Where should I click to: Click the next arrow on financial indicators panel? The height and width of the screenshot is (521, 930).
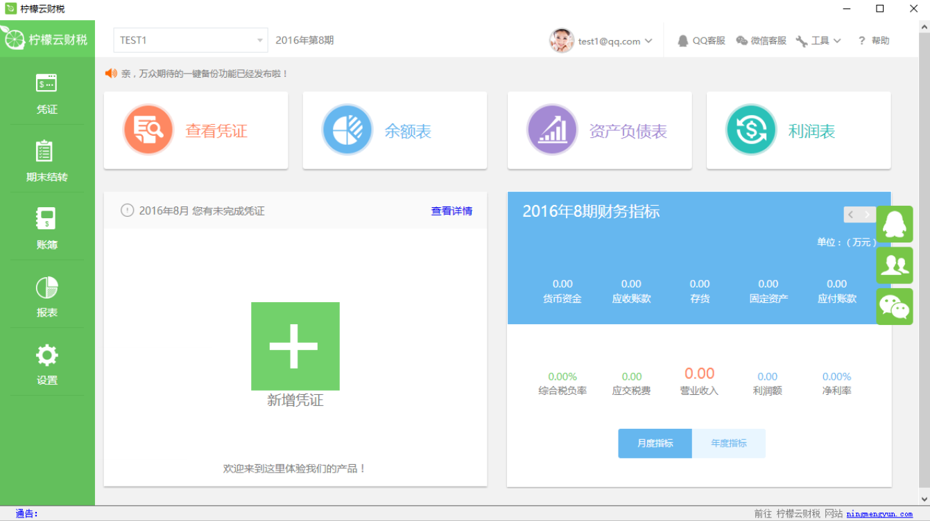click(x=866, y=214)
